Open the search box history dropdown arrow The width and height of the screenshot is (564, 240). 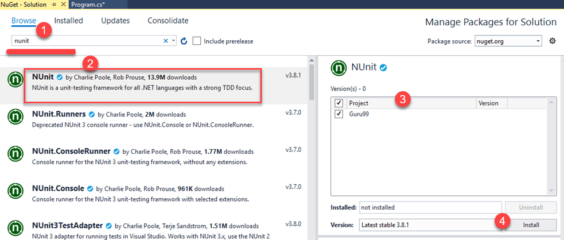pos(174,41)
